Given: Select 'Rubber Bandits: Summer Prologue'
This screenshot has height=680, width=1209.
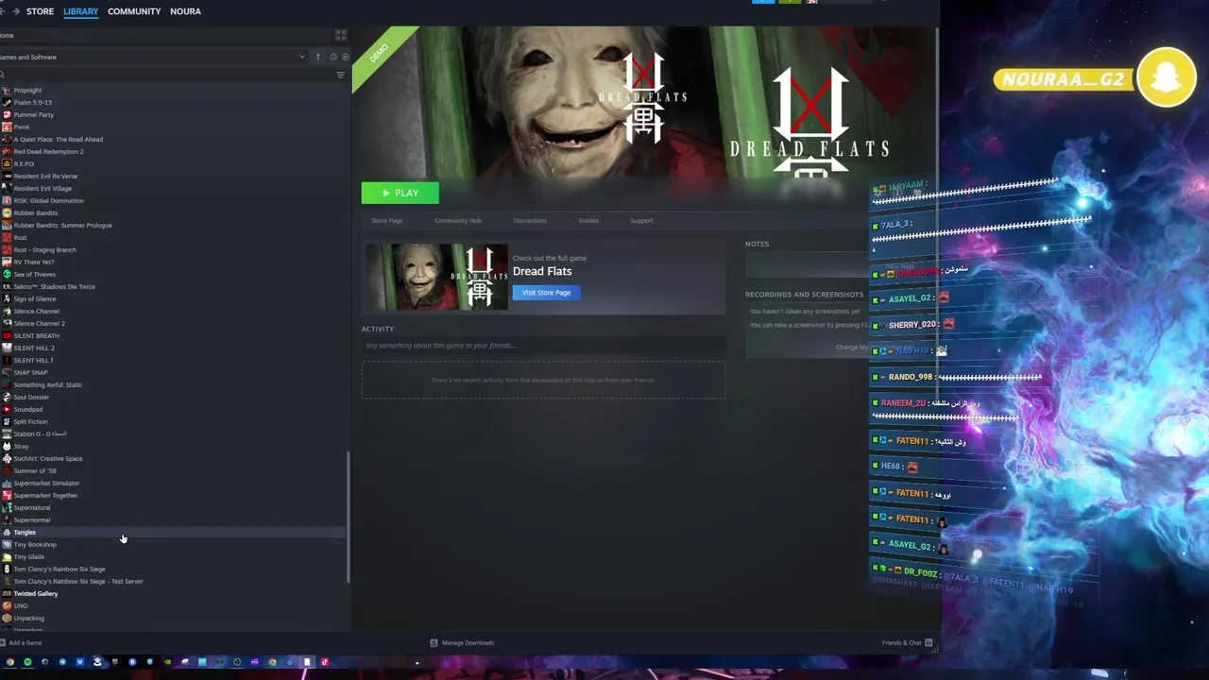Looking at the screenshot, I should (62, 225).
